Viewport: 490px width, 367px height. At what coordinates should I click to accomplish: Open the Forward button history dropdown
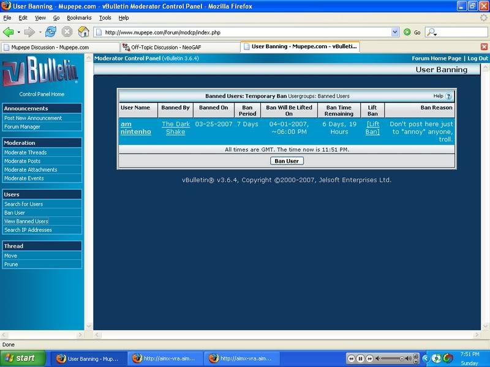(x=40, y=32)
